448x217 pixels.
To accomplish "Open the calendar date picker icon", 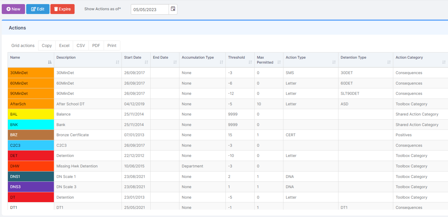I will coord(173,9).
